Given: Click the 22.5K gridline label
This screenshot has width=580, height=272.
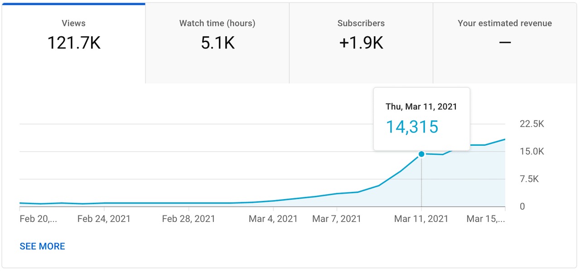Looking at the screenshot, I should (531, 124).
